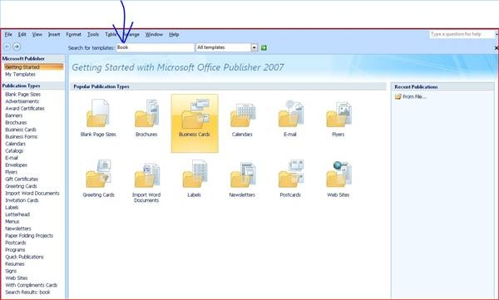Open the File menu
Image resolution: width=499 pixels, height=300 pixels.
pyautogui.click(x=8, y=34)
